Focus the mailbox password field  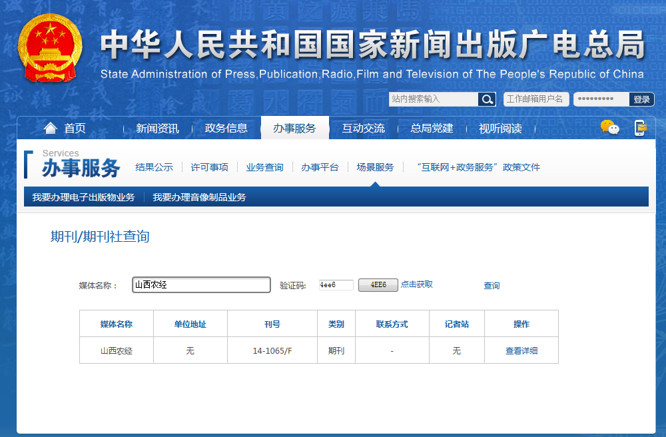[601, 99]
